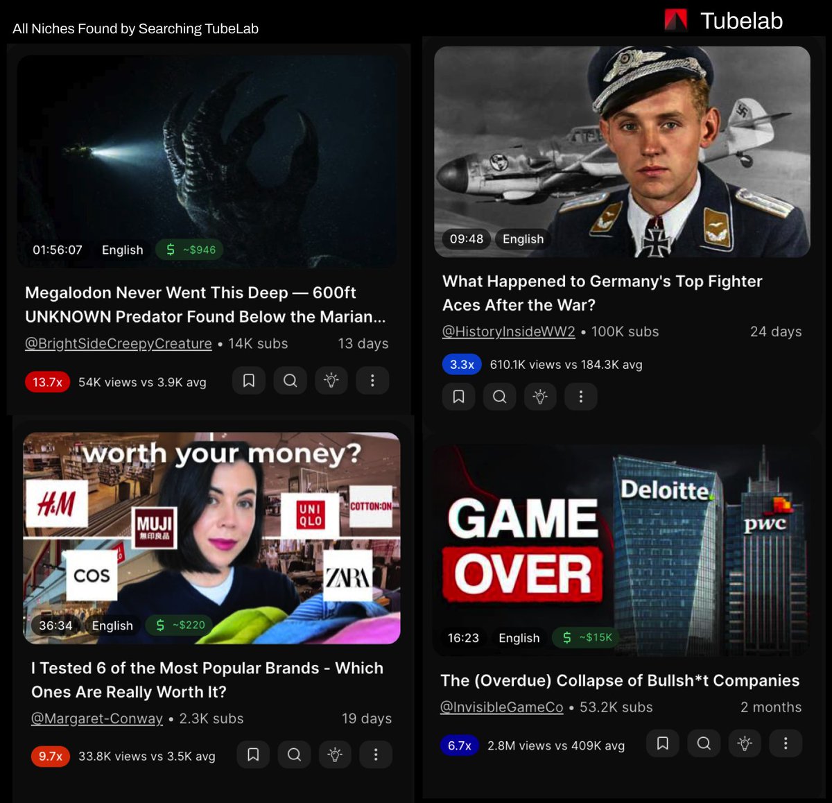This screenshot has height=803, width=832.
Task: Click the Tubelab logo icon
Action: pos(676,20)
